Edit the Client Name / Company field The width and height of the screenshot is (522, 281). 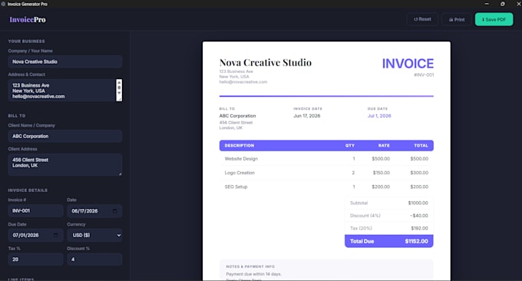[x=65, y=136]
